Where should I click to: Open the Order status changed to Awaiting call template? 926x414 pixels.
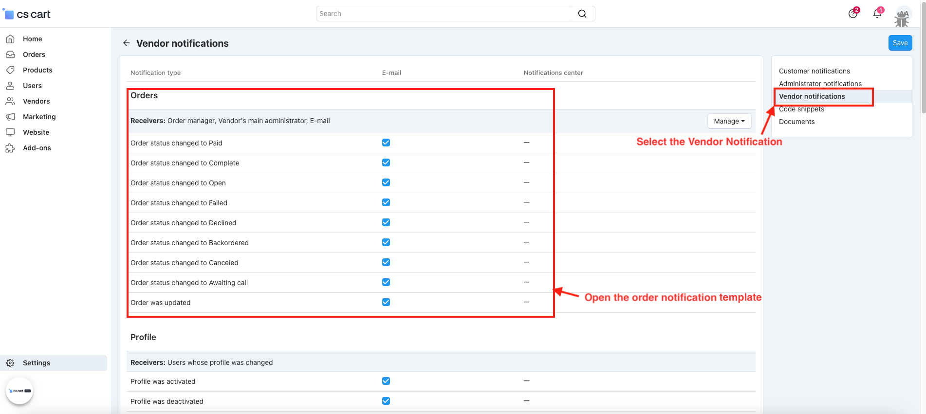(x=189, y=283)
